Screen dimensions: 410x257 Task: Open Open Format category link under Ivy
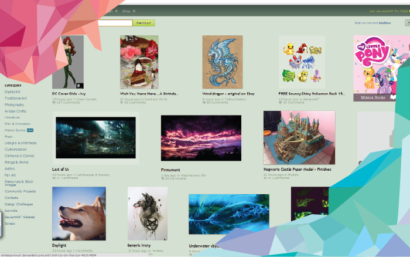[86, 99]
